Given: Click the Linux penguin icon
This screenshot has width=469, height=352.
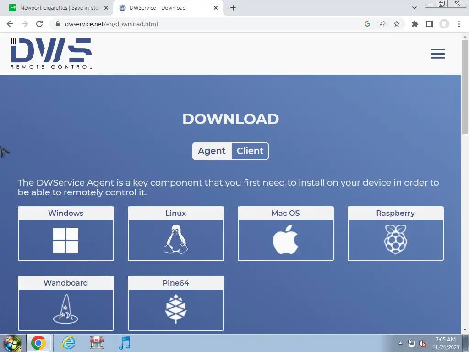Looking at the screenshot, I should point(175,239).
